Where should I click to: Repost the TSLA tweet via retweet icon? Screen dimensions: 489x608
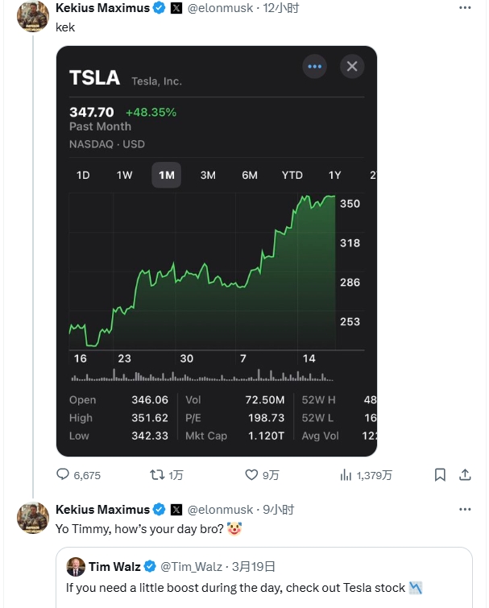click(158, 475)
